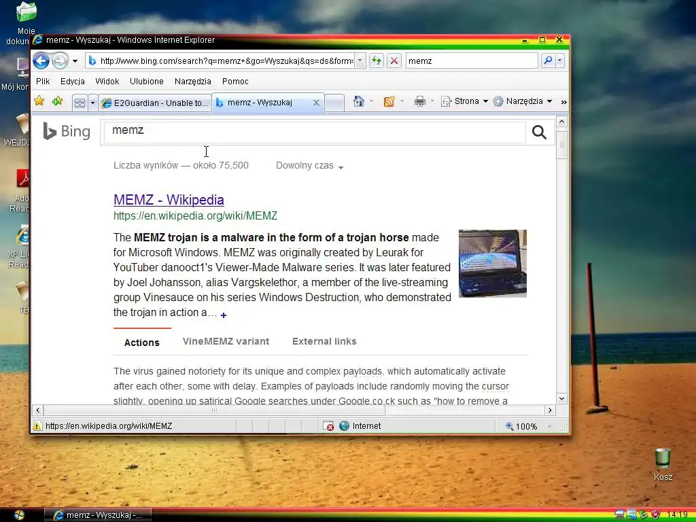Open search provider options dropdown
The width and height of the screenshot is (696, 522).
[560, 60]
